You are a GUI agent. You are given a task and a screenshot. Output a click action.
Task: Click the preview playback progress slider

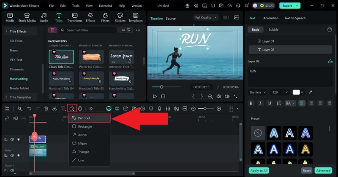(166, 87)
